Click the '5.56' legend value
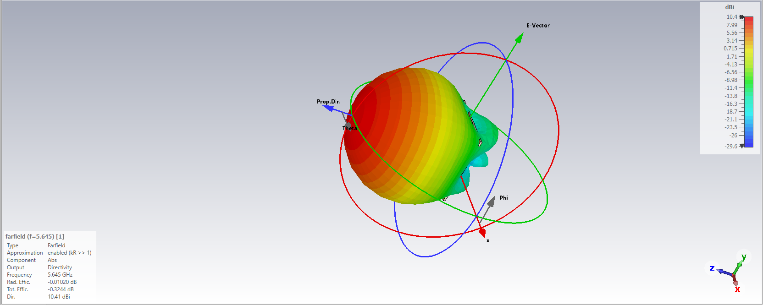Screen dimensions: 763x305 732,33
